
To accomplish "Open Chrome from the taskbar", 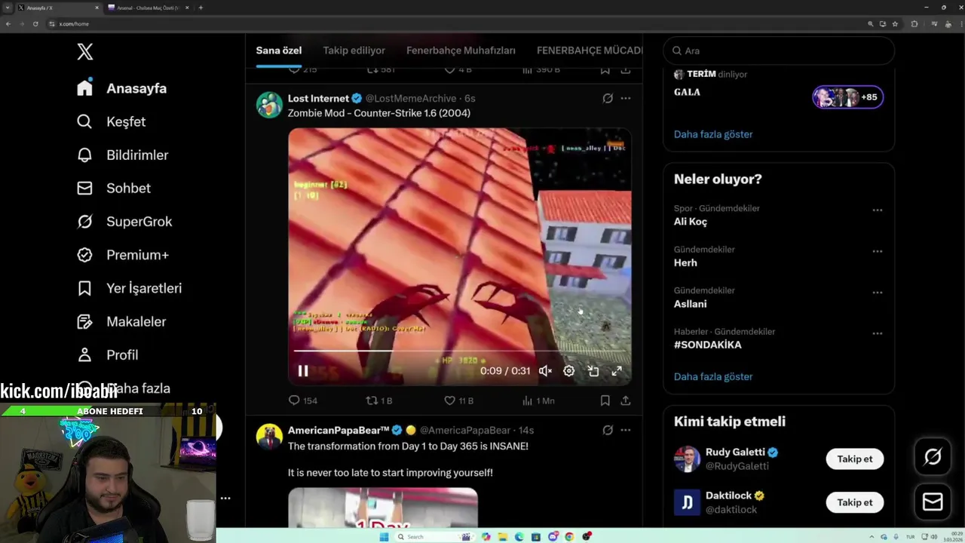I will click(569, 537).
